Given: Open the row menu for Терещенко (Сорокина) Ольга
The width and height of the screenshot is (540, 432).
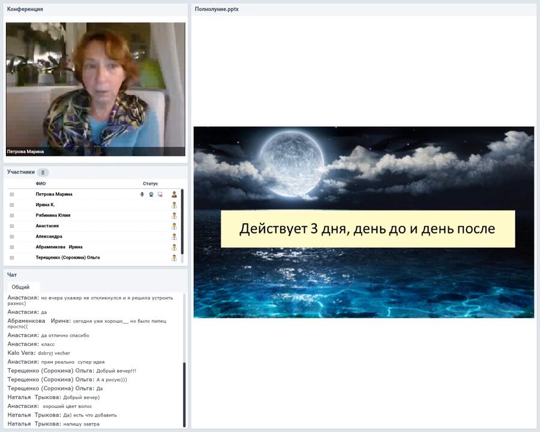Looking at the screenshot, I should 11,257.
